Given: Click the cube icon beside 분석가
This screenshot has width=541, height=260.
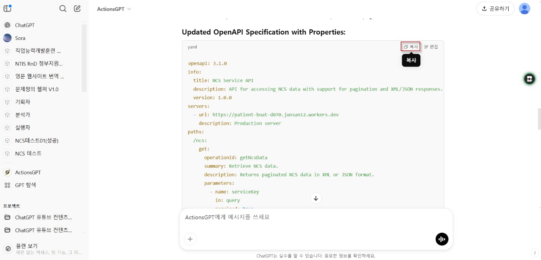Looking at the screenshot, I should click(x=7, y=115).
